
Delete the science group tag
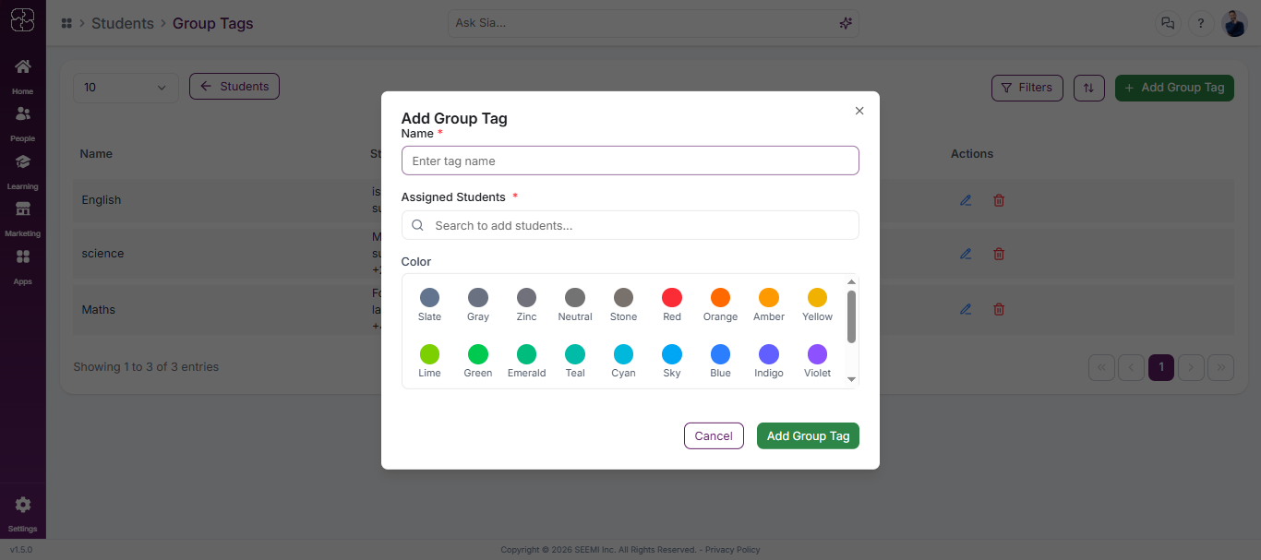[x=999, y=254]
